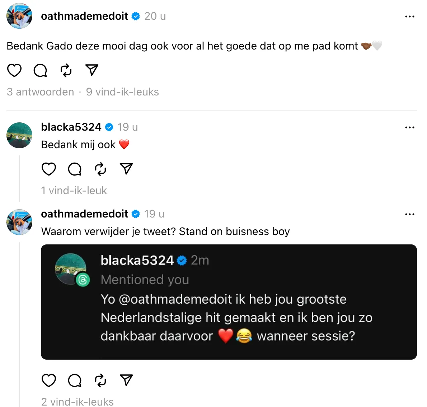
Task: Repost blacka5324's 'Bedank mij ook' reply
Action: (x=100, y=169)
